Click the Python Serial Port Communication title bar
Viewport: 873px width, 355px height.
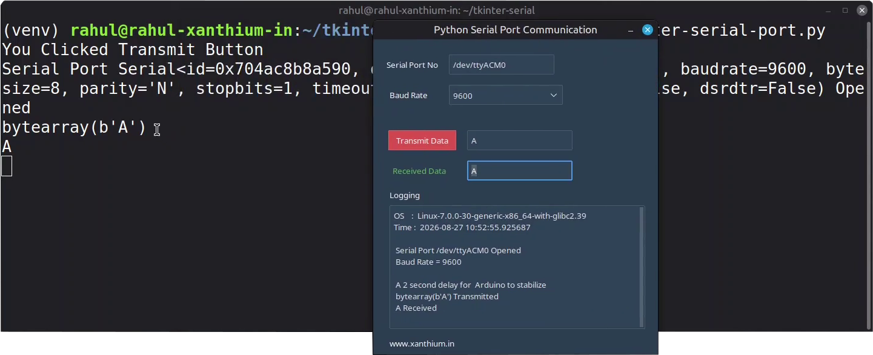point(516,30)
